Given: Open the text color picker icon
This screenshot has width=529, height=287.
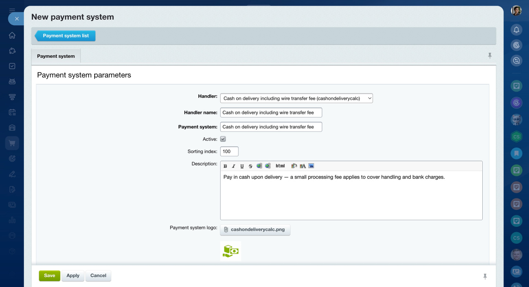Looking at the screenshot, I should click(303, 166).
